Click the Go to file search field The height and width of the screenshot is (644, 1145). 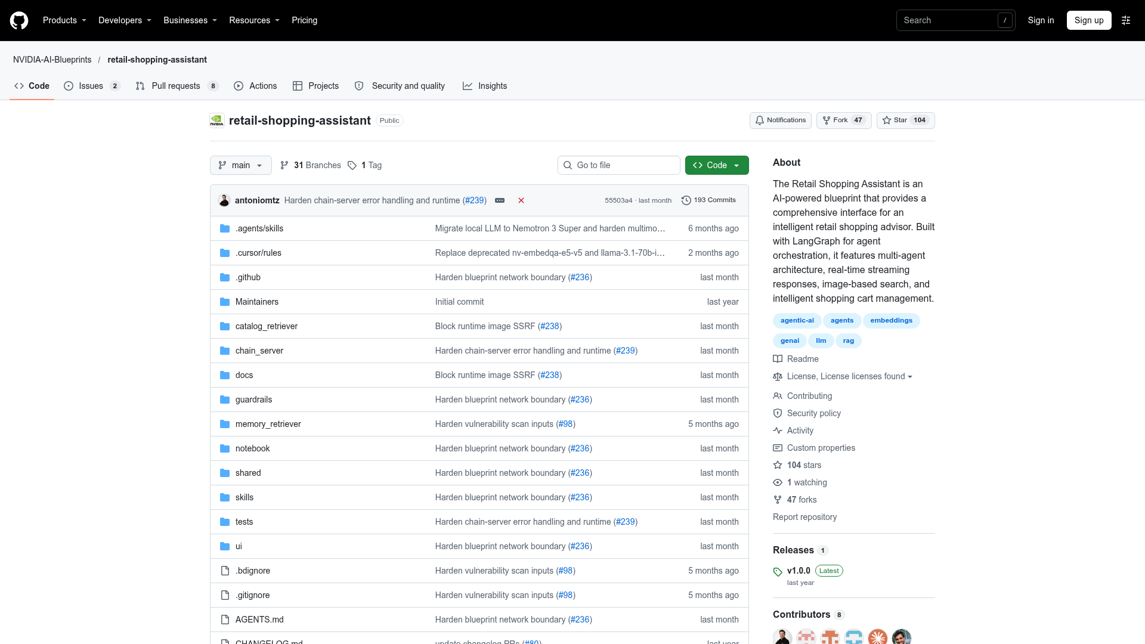click(619, 165)
